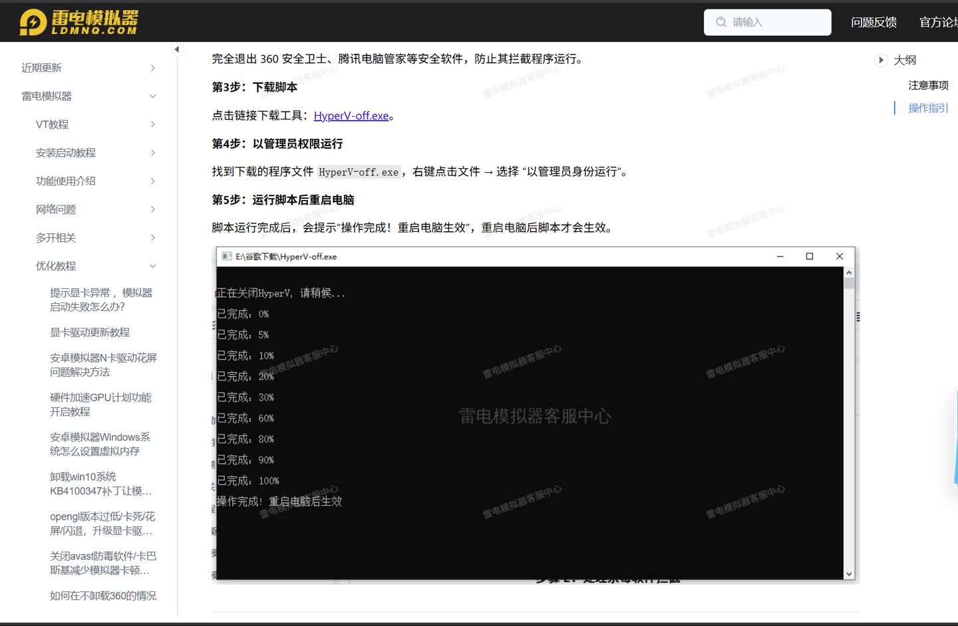This screenshot has width=958, height=626.
Task: Click the 第5步：运行脚本后重启电脑 heading
Action: 283,200
